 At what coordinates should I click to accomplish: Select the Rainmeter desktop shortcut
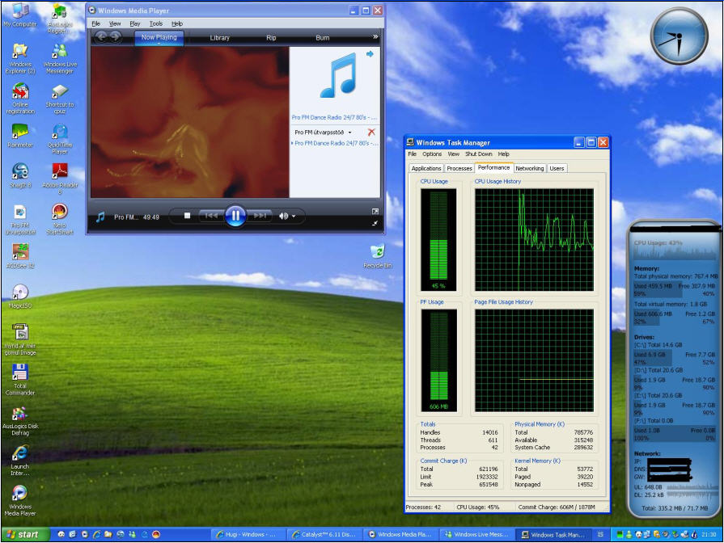(x=20, y=136)
